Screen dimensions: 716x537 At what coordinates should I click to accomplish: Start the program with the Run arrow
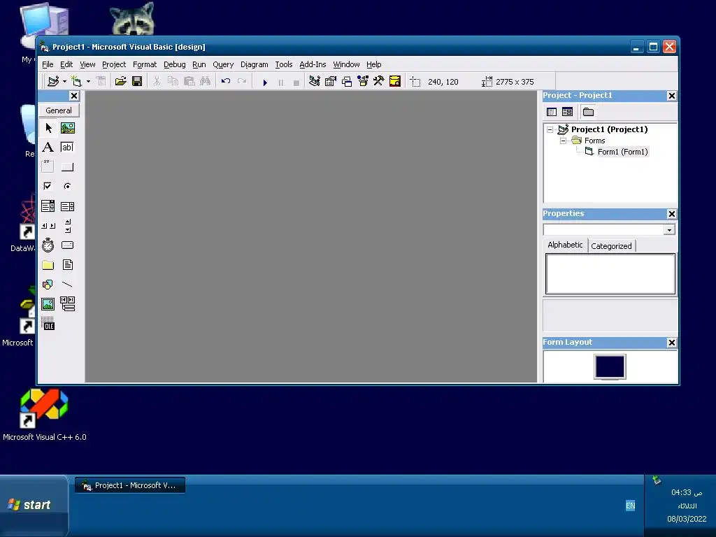point(265,83)
